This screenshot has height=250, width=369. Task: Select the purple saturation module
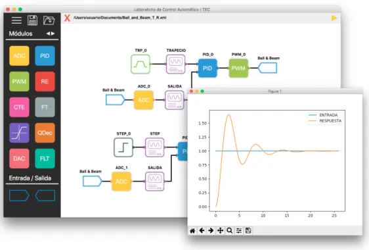point(19,133)
